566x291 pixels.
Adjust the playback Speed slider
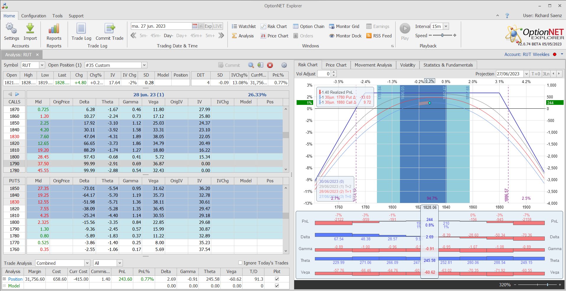pos(442,35)
